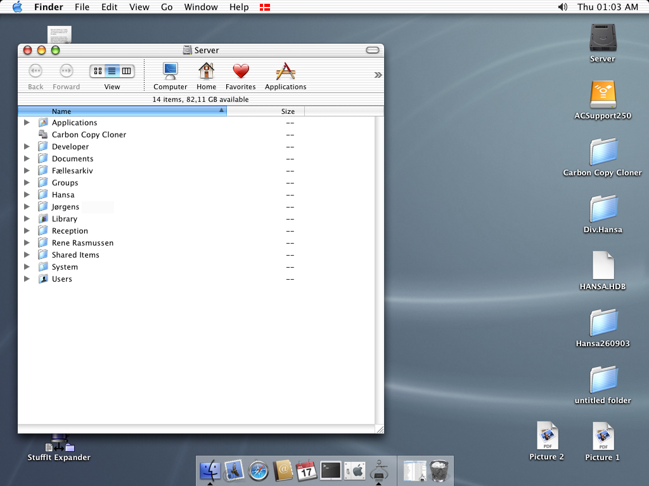Viewport: 649px width, 486px height.
Task: Select Shared Items folder icon
Action: coord(43,254)
